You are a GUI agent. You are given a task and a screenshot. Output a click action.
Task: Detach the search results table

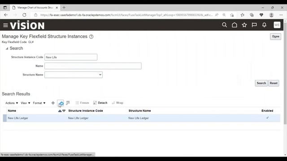pyautogui.click(x=100, y=103)
